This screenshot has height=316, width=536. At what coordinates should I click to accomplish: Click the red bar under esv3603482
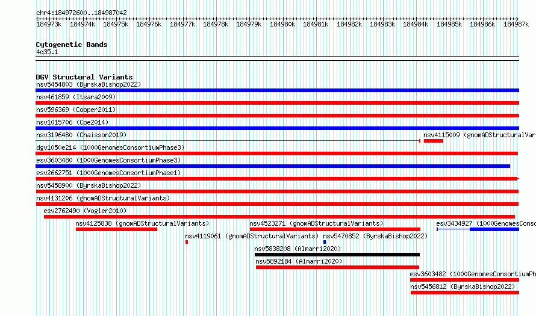coord(464,280)
